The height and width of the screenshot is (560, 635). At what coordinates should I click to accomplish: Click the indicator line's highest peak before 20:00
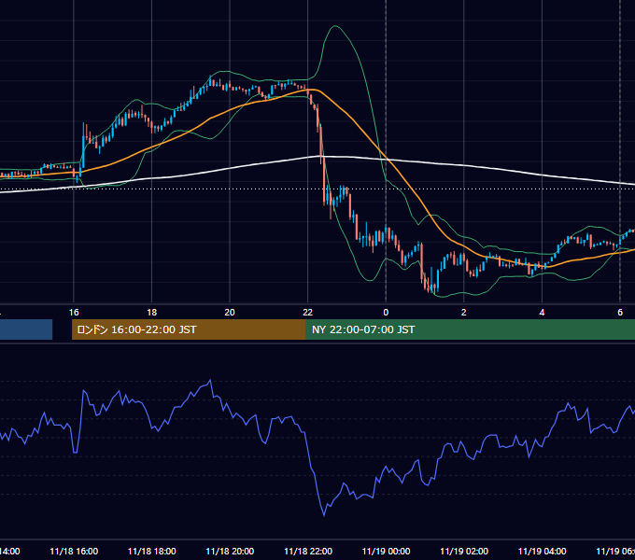(210, 380)
